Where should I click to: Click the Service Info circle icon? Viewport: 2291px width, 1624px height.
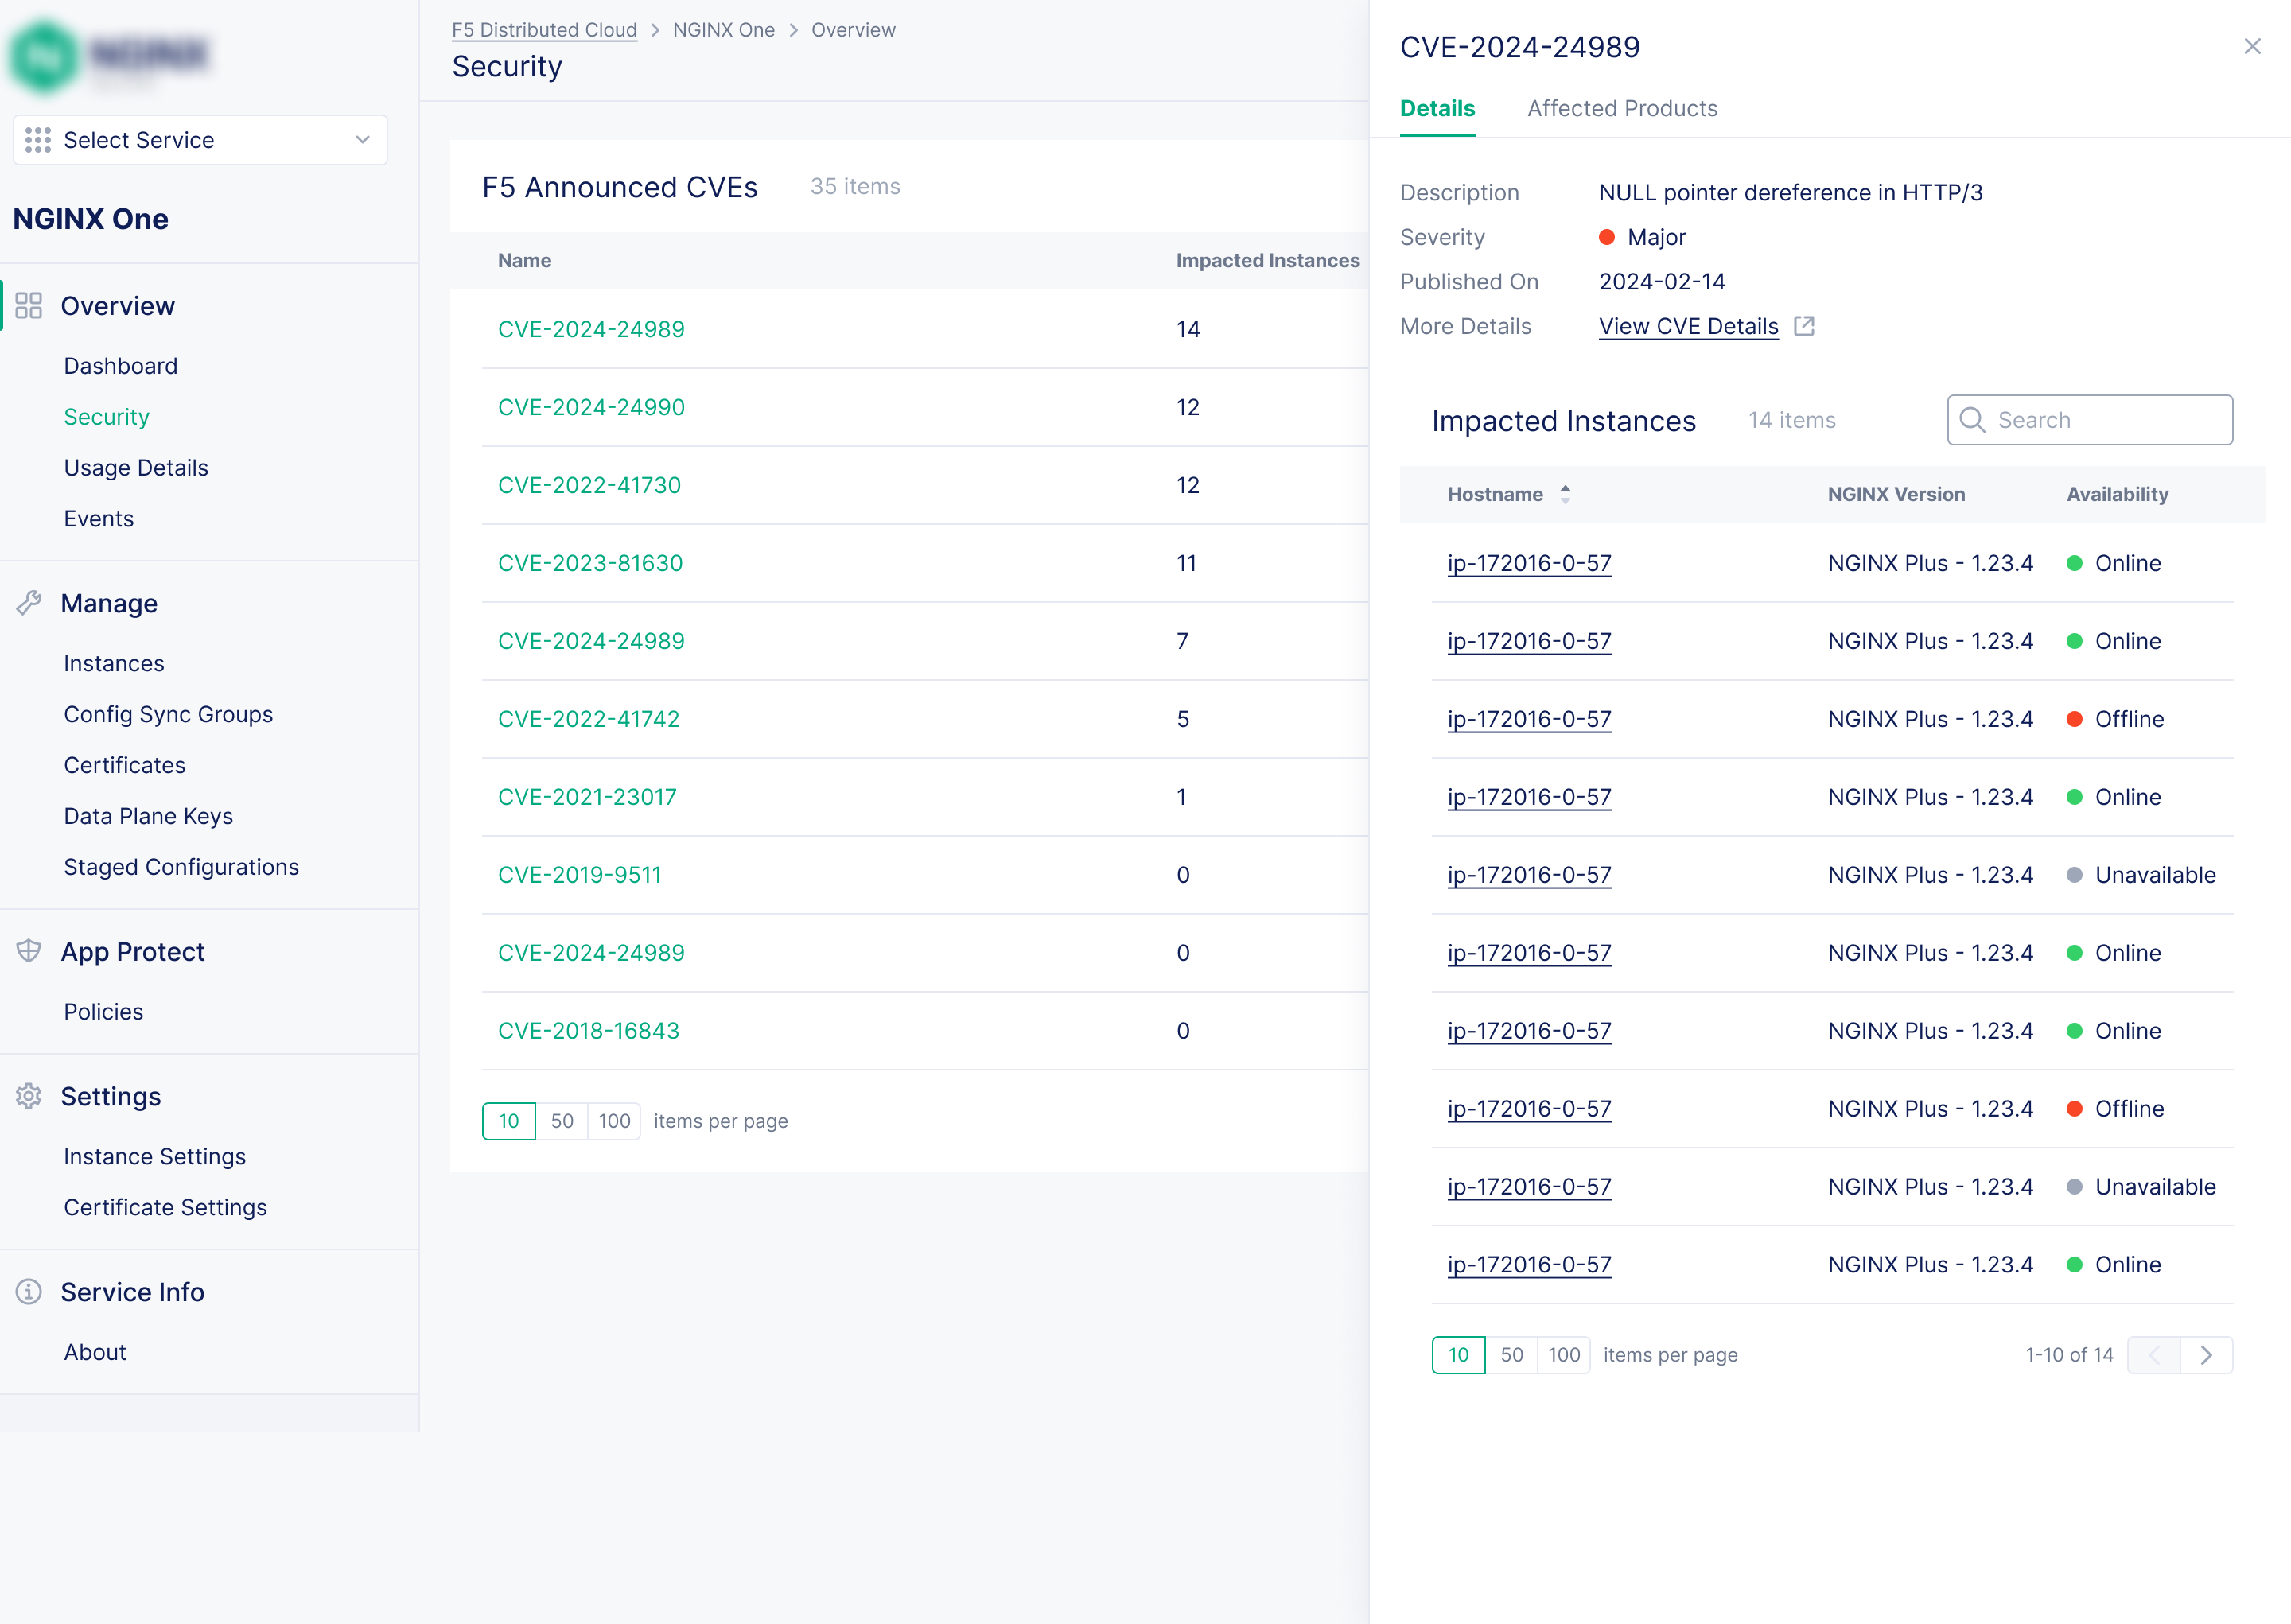click(x=29, y=1292)
